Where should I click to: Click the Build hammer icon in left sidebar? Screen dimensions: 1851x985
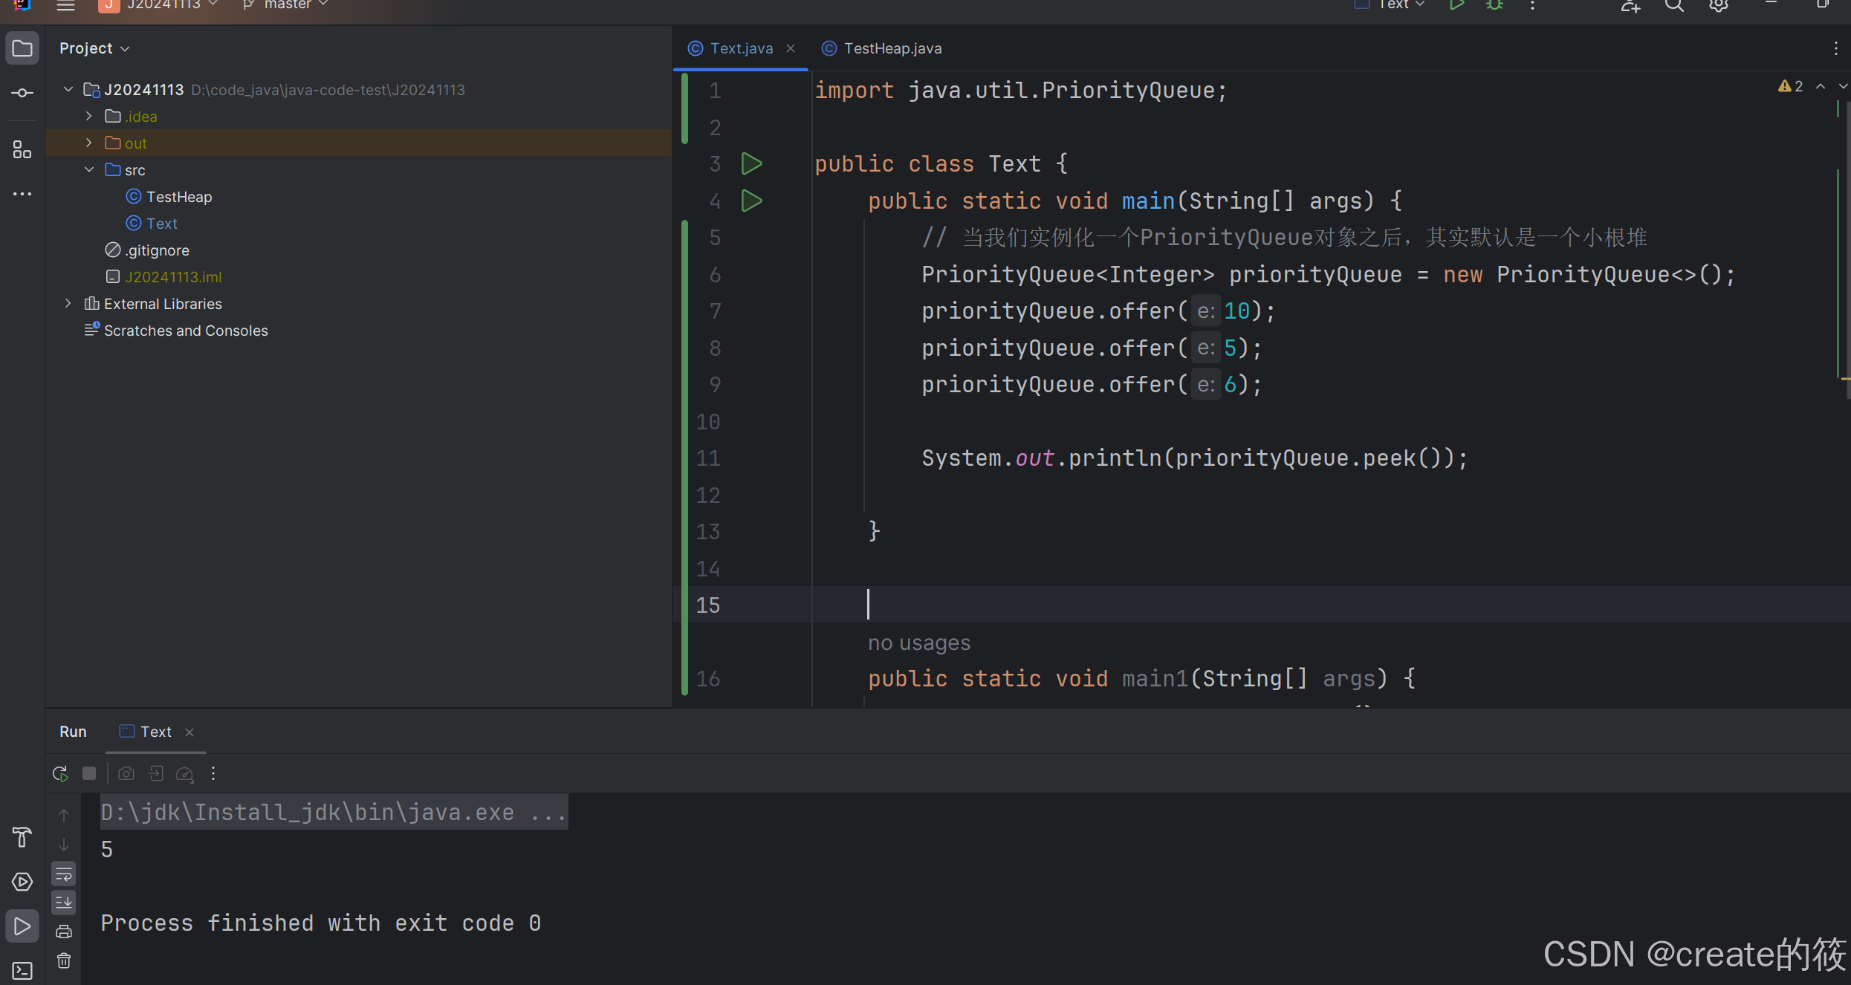tap(22, 838)
